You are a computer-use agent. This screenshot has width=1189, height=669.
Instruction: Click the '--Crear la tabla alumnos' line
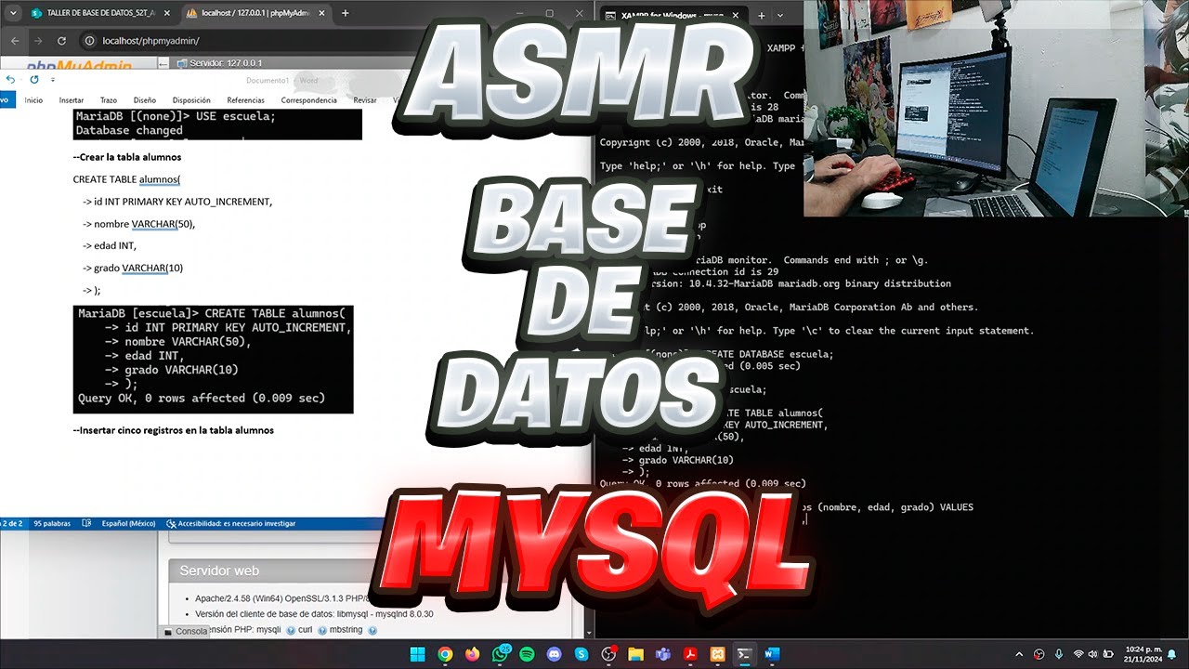coord(127,157)
